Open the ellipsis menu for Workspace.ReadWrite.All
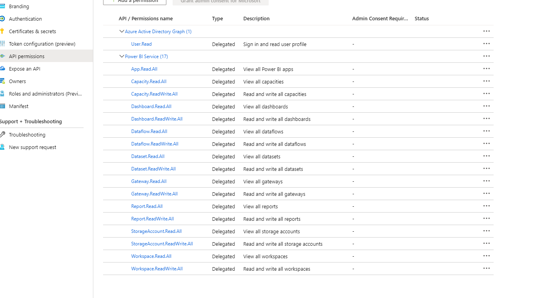This screenshot has height=298, width=535. (486, 268)
